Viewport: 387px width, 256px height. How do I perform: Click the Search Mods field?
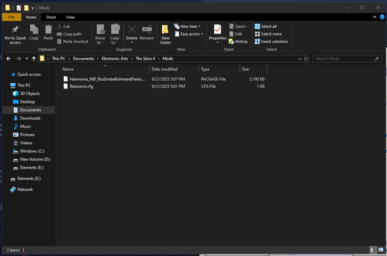347,59
